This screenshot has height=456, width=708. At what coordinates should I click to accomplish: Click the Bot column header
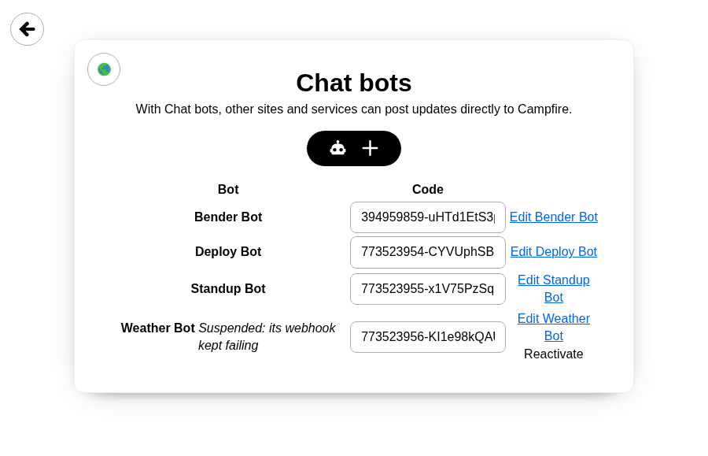(x=228, y=189)
